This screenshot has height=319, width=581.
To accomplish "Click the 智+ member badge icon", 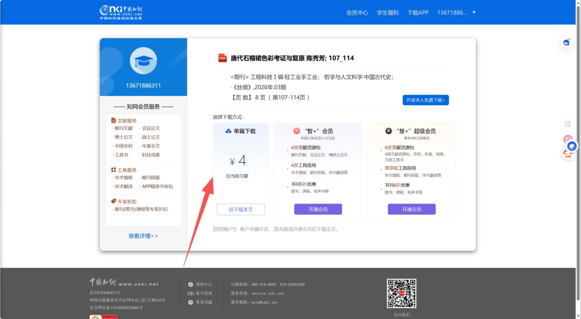I will pyautogui.click(x=296, y=130).
